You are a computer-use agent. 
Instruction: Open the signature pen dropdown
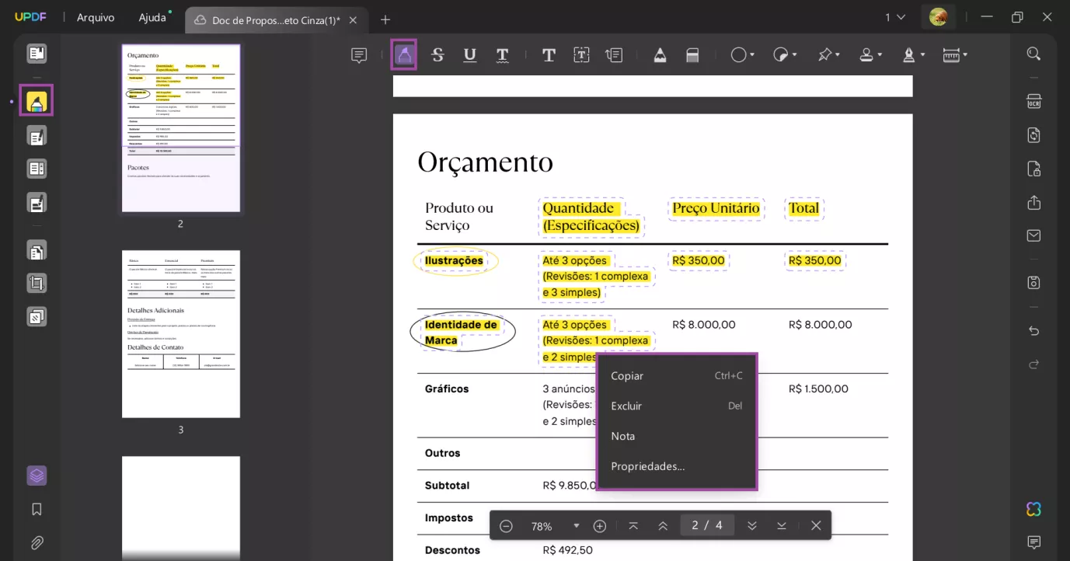coord(913,55)
